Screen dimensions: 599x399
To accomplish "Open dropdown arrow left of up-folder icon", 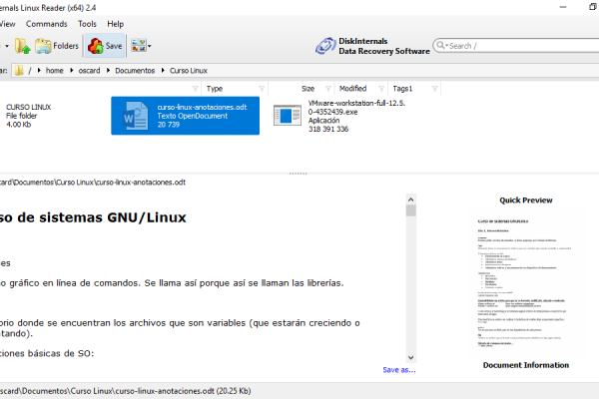I will [x=7, y=46].
